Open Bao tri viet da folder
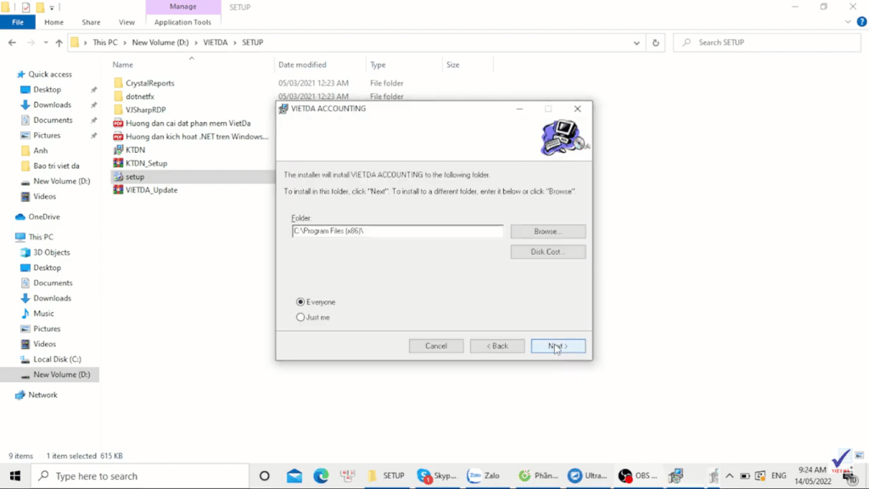The image size is (869, 489). tap(56, 166)
